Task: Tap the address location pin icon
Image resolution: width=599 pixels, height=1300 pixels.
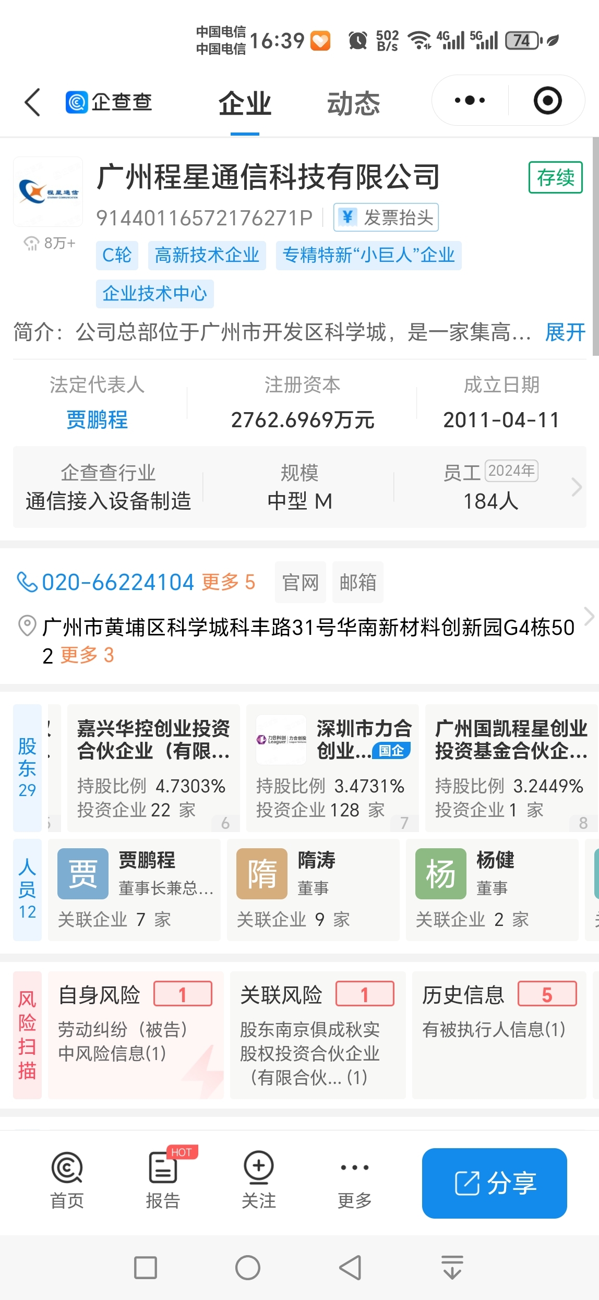Action: tap(27, 626)
